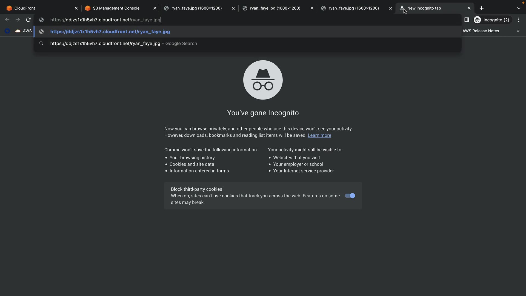Click the back navigation arrow
526x296 pixels.
[7, 20]
